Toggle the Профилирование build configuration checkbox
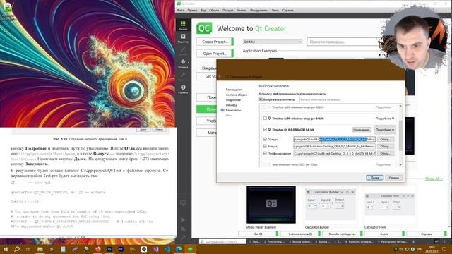The width and height of the screenshot is (452, 254). point(265,154)
